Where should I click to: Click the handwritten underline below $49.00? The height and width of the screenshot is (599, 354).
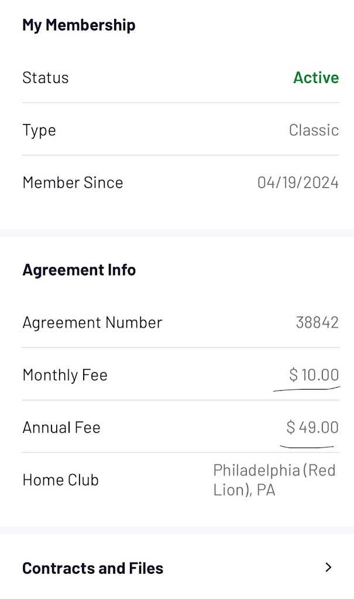tap(307, 446)
